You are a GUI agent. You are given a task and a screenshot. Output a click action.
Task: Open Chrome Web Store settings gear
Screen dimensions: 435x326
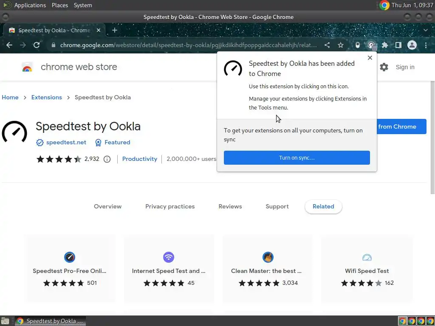tap(384, 67)
